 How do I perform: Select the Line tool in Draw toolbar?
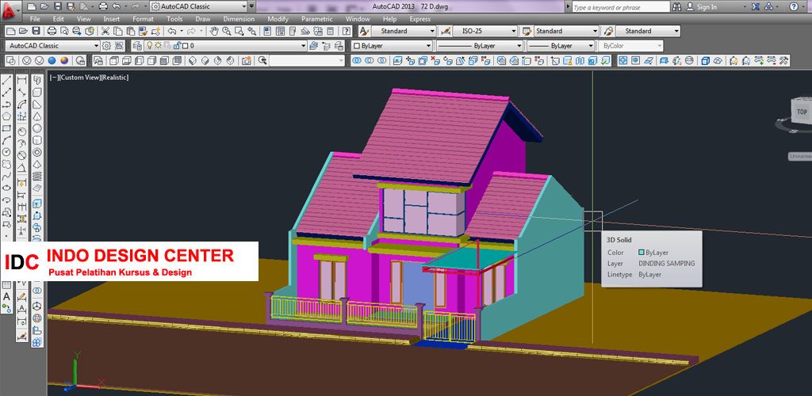6,80
